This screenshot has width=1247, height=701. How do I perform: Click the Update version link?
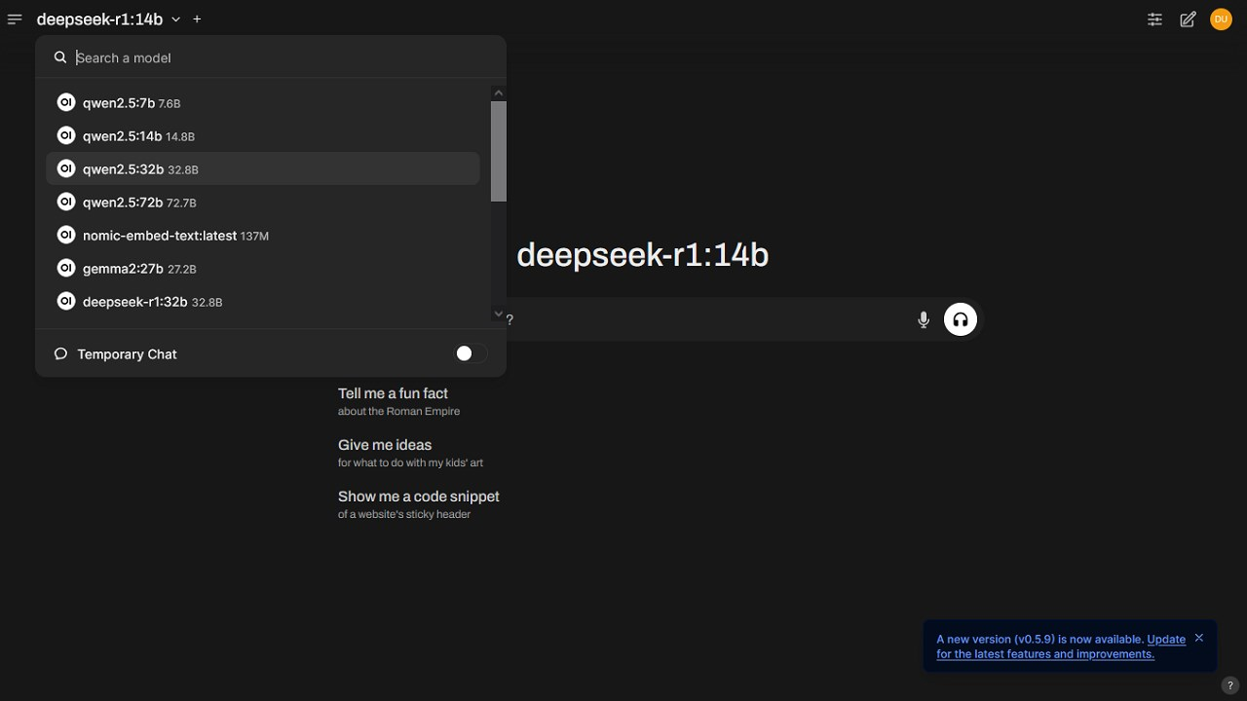[1165, 640]
